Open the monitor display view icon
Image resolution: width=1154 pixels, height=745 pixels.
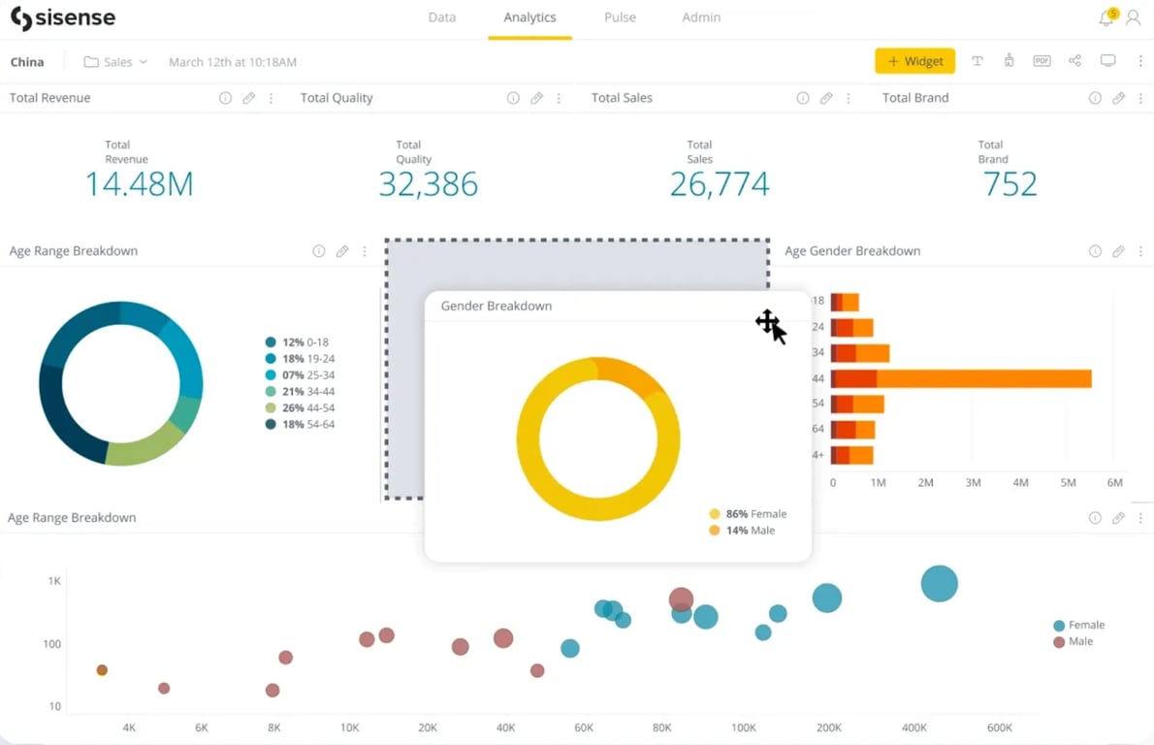pyautogui.click(x=1107, y=61)
